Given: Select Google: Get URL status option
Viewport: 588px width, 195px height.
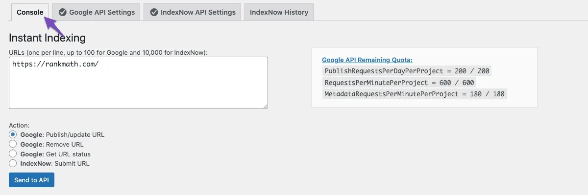Looking at the screenshot, I should tap(13, 154).
